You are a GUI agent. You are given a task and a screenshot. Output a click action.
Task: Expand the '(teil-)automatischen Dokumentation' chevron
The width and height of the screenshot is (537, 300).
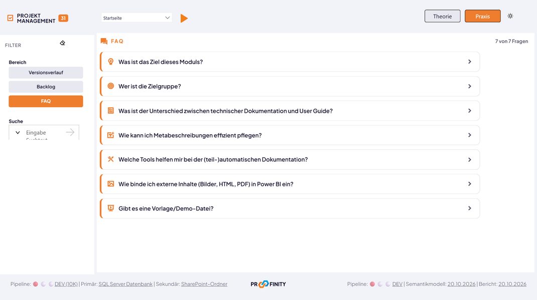470,160
